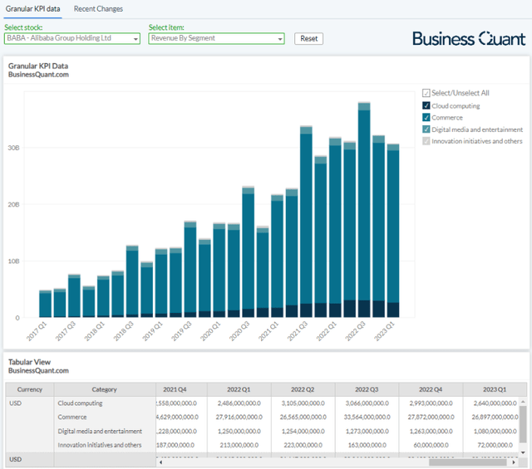Click the Granular KPI Data chart title

(x=38, y=66)
